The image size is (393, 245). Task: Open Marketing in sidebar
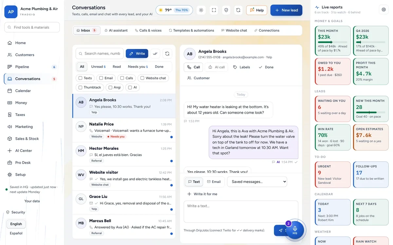(x=32, y=127)
